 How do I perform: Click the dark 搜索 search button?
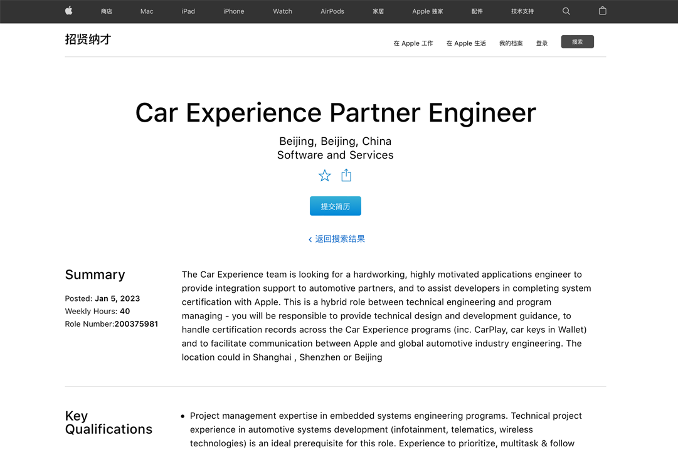point(577,42)
